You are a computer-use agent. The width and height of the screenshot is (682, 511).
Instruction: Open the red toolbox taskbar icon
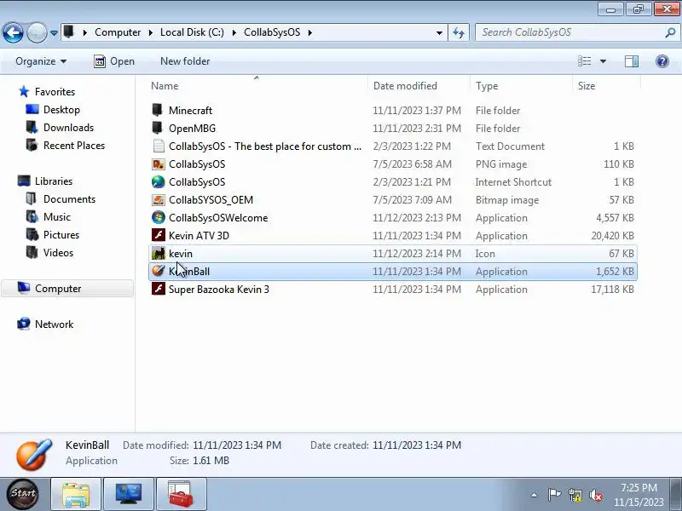point(181,494)
